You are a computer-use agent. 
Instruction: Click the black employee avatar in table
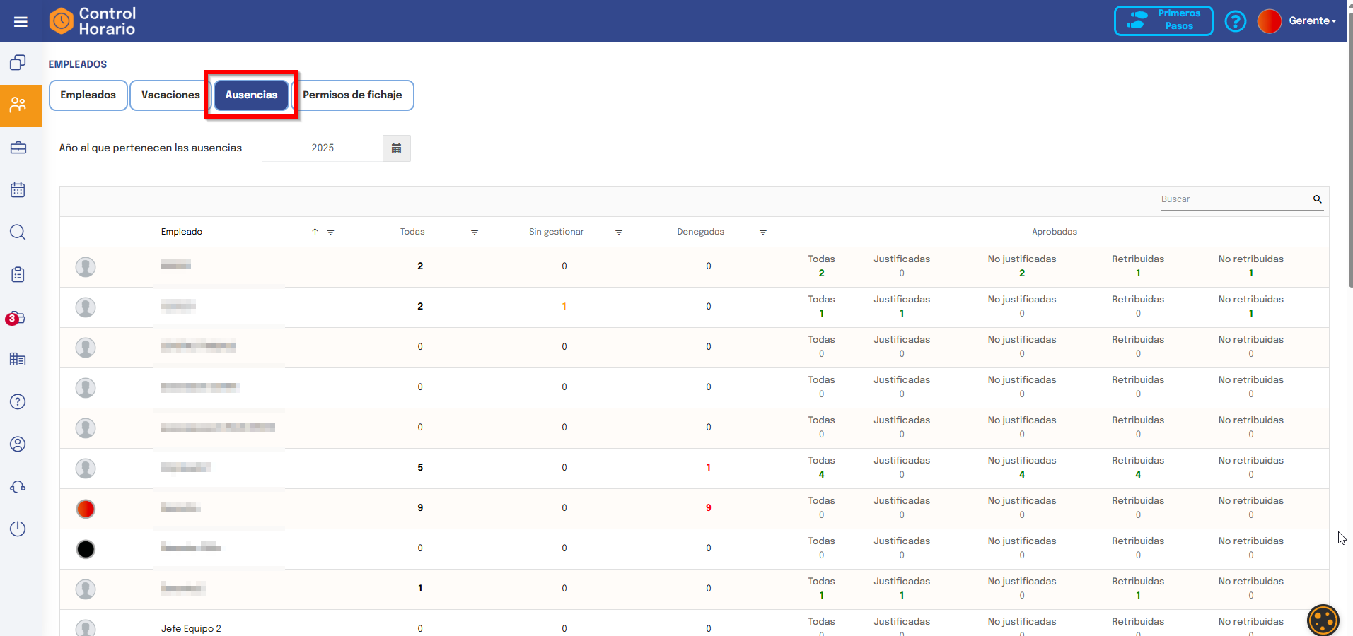[x=86, y=549]
